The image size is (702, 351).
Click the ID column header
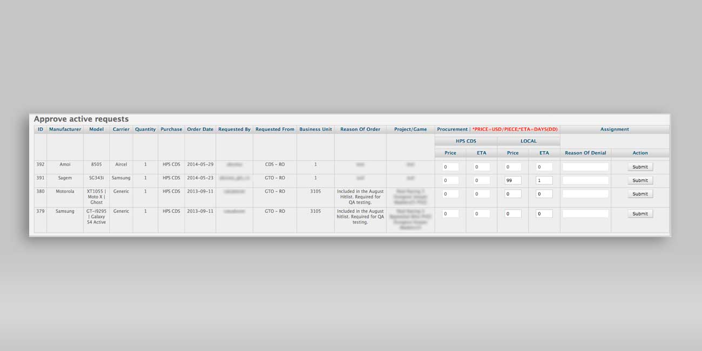[40, 130]
